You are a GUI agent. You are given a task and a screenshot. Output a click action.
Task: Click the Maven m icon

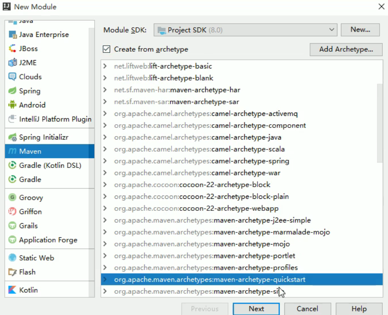12,151
